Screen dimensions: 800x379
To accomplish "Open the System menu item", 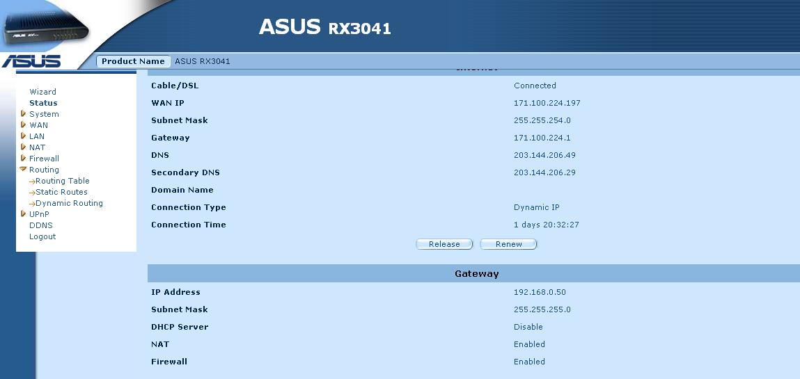I will click(x=44, y=114).
